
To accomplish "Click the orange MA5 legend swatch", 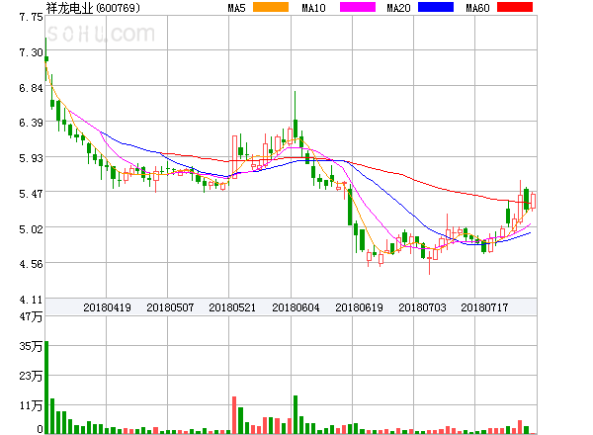I will click(x=271, y=7).
